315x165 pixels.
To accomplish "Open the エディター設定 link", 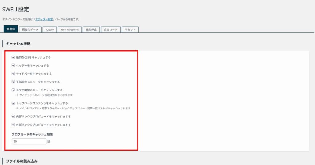I will [44, 19].
